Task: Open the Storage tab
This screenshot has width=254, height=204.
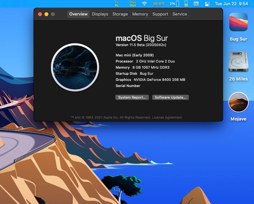Action: click(x=120, y=14)
